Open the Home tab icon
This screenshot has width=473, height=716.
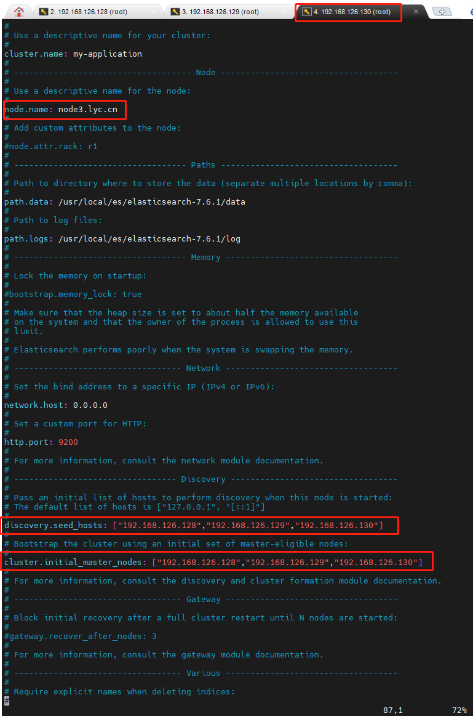click(x=18, y=12)
